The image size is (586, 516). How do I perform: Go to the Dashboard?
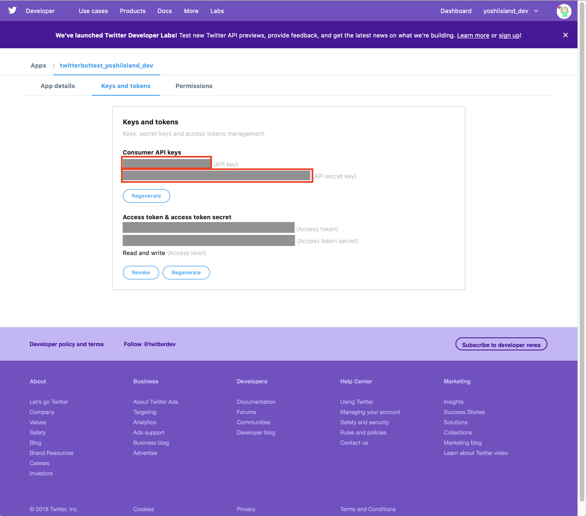click(x=455, y=11)
